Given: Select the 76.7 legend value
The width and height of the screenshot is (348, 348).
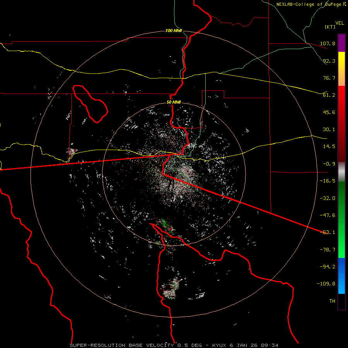Looking at the screenshot, I should (329, 78).
